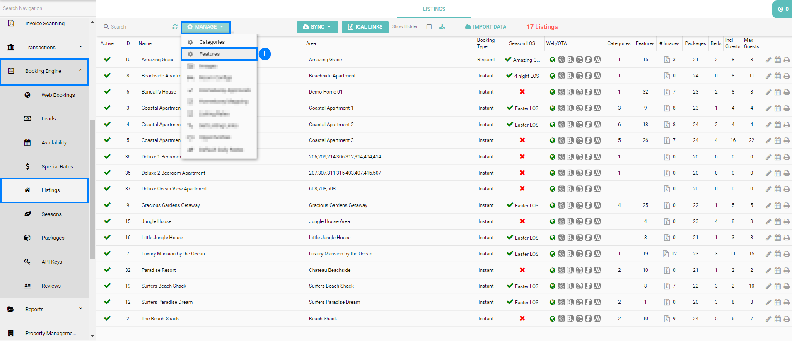This screenshot has width=792, height=341.
Task: Click the refresh icon next to Search
Action: (175, 27)
